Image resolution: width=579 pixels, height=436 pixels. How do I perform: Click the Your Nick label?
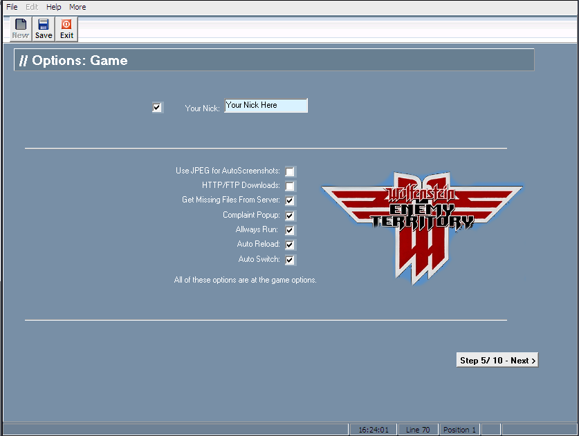(203, 108)
